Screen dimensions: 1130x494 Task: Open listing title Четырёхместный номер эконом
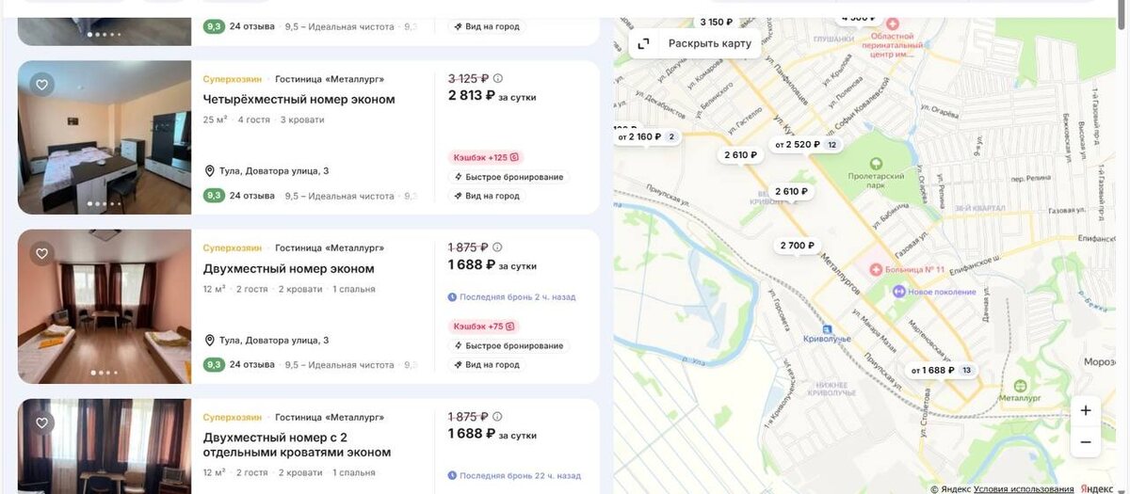point(299,100)
